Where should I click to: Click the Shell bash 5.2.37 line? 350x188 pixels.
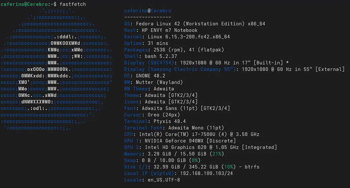pyautogui.click(x=151, y=56)
